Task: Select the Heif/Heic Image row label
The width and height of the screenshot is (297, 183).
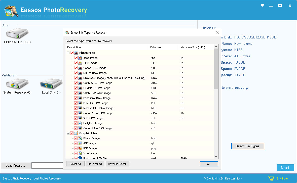Action: (93, 123)
